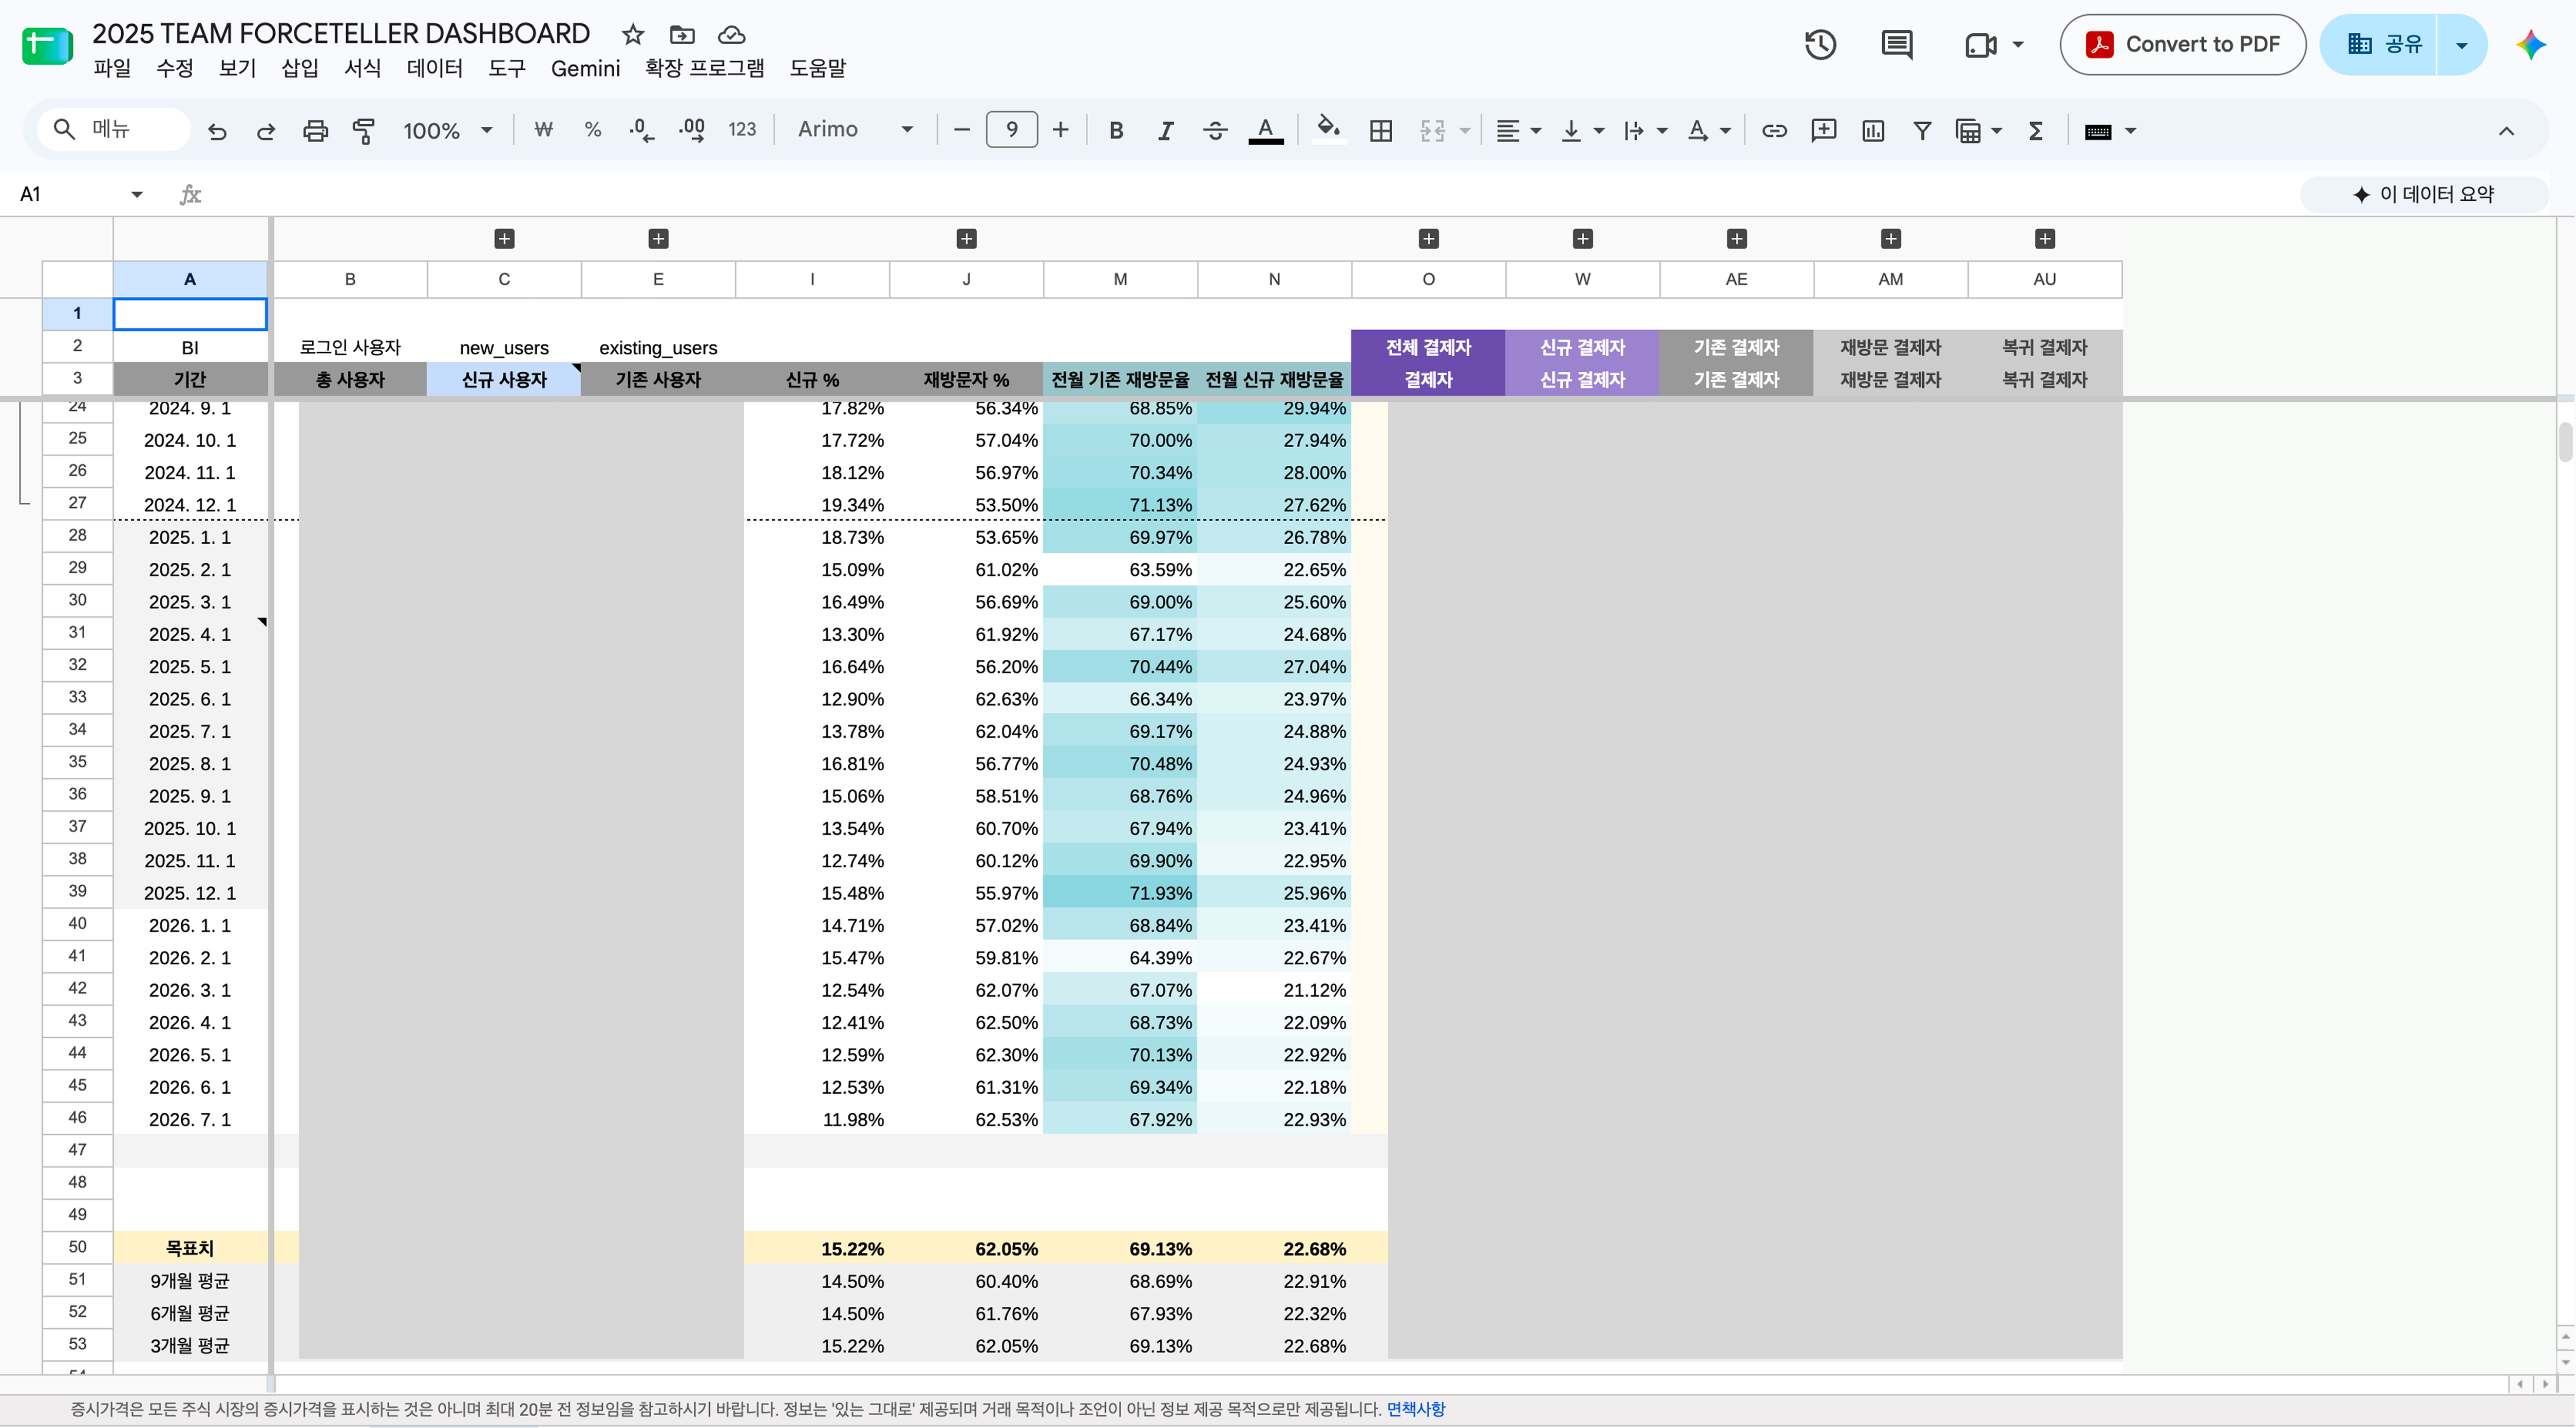Select row 50 header
Screen dimensions: 2576x1428
(x=77, y=1247)
